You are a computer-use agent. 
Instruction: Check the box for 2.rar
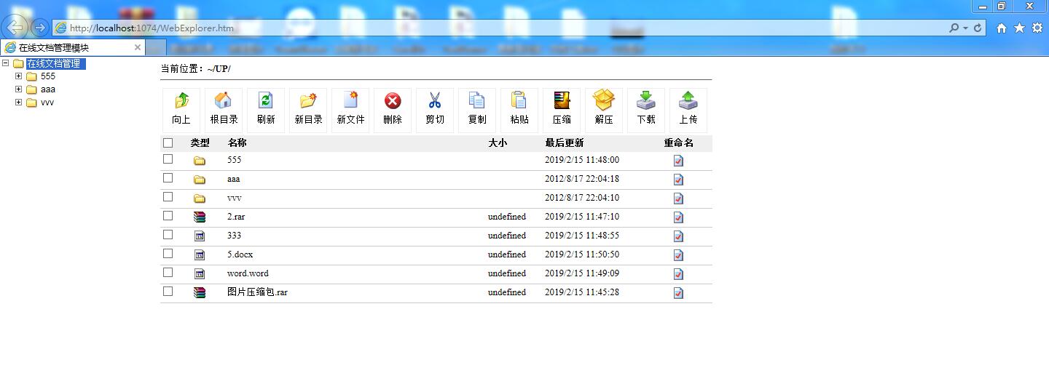(x=168, y=216)
